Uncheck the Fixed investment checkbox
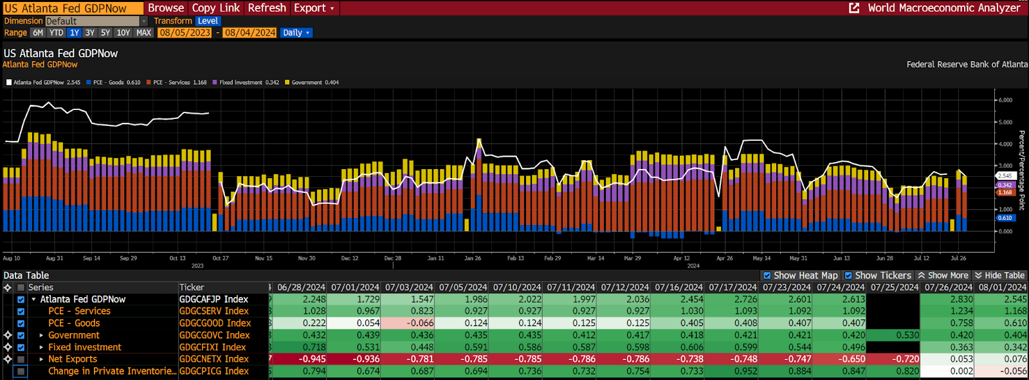 click(x=21, y=347)
